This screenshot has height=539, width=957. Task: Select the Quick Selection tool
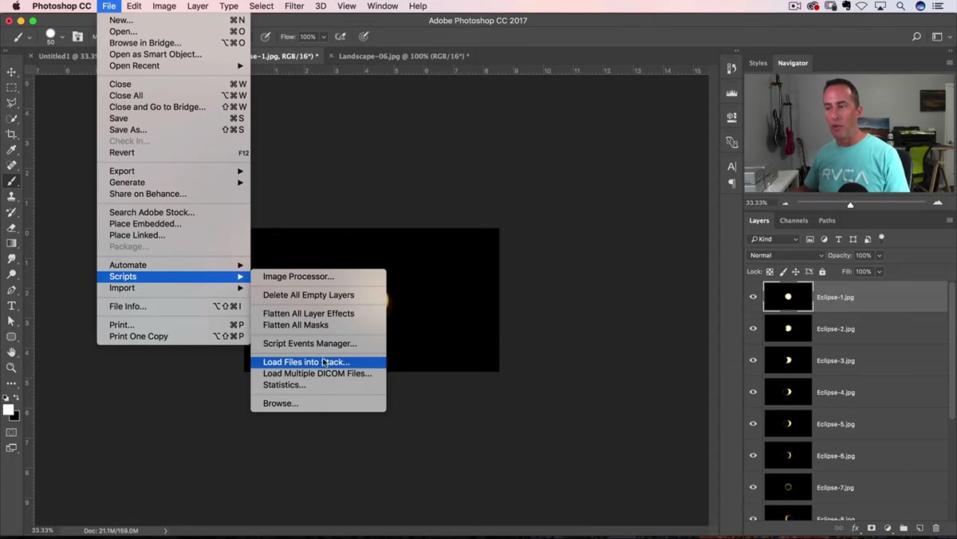(11, 119)
